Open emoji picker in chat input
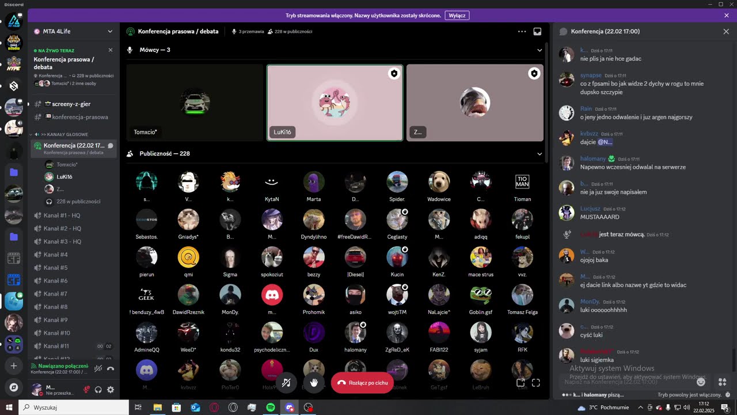Viewport: 737px width, 415px height. pos(701,382)
